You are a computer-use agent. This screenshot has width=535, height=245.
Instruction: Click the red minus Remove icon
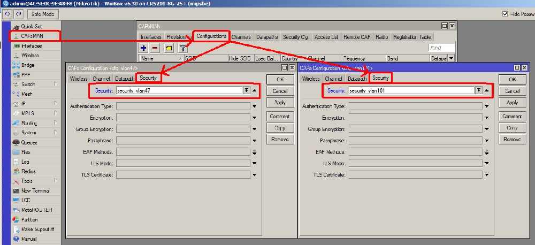click(x=155, y=48)
